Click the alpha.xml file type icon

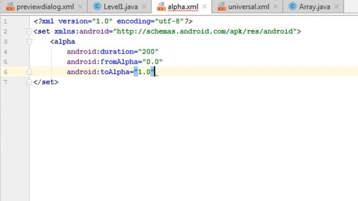click(161, 7)
